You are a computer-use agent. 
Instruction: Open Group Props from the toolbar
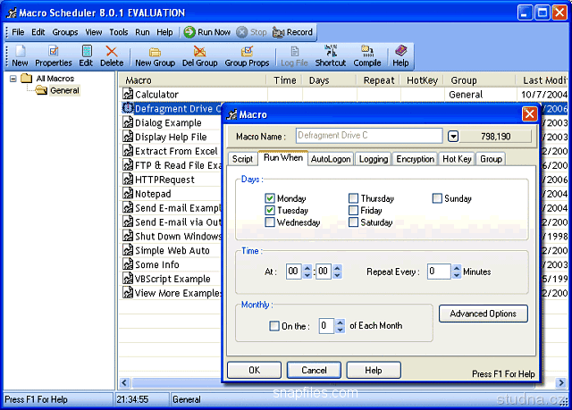click(x=247, y=56)
